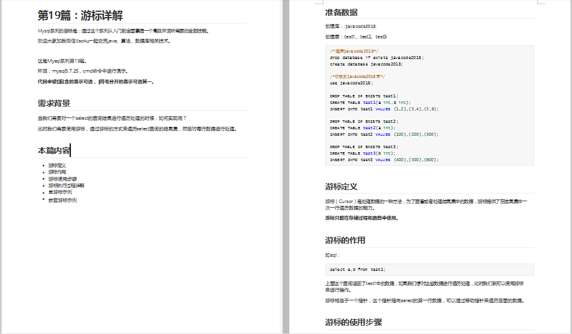572x334 pixels.
Task: Click the line starting 'Mysql系列的目标是'
Action: tap(123, 31)
